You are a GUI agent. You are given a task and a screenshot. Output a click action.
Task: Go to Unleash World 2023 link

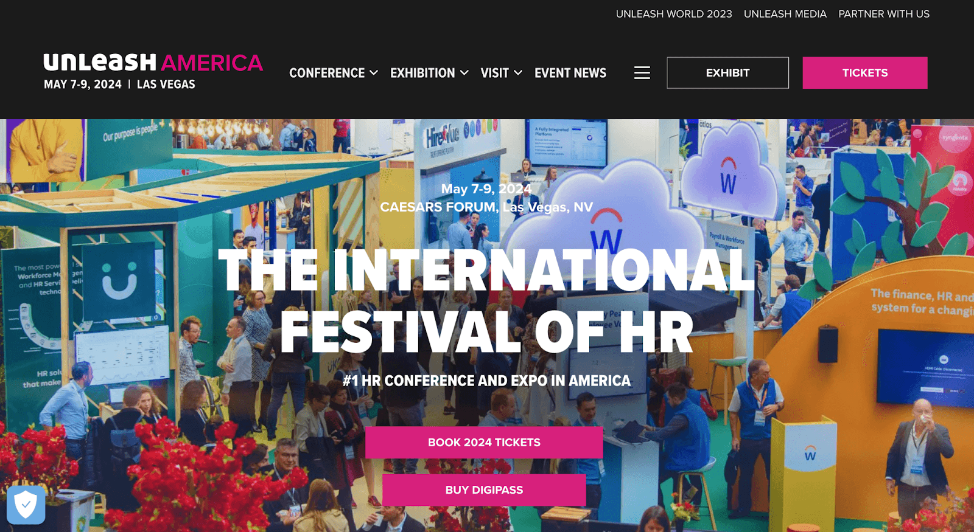(x=674, y=14)
